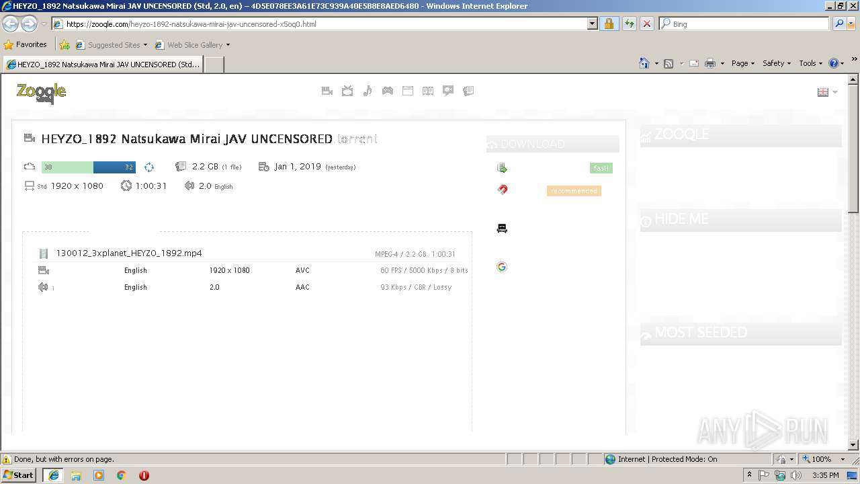Click the fast! download badge

point(601,168)
